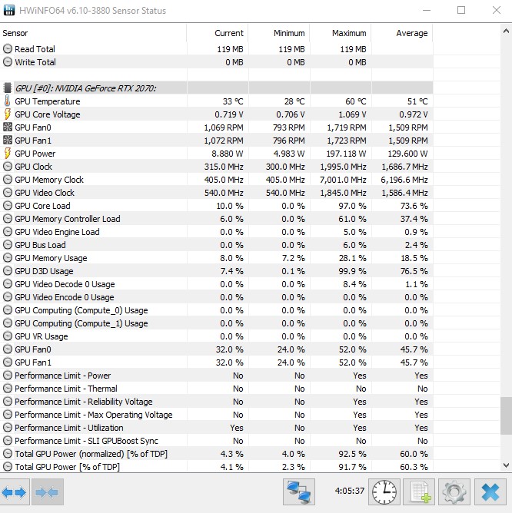Click the 7,001.0 MHz maximum memory clock value
The image size is (512, 513).
(343, 180)
